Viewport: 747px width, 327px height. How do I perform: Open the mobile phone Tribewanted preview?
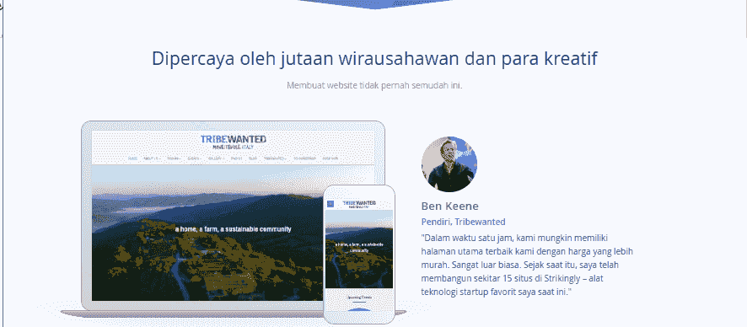pos(359,255)
